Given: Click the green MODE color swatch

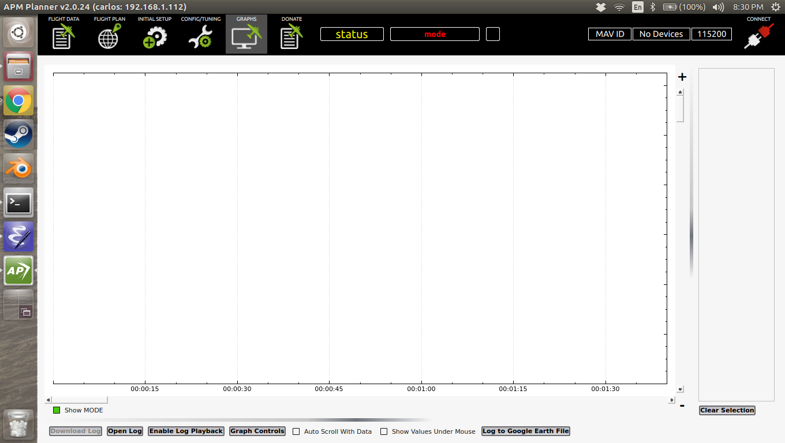Looking at the screenshot, I should coord(56,410).
